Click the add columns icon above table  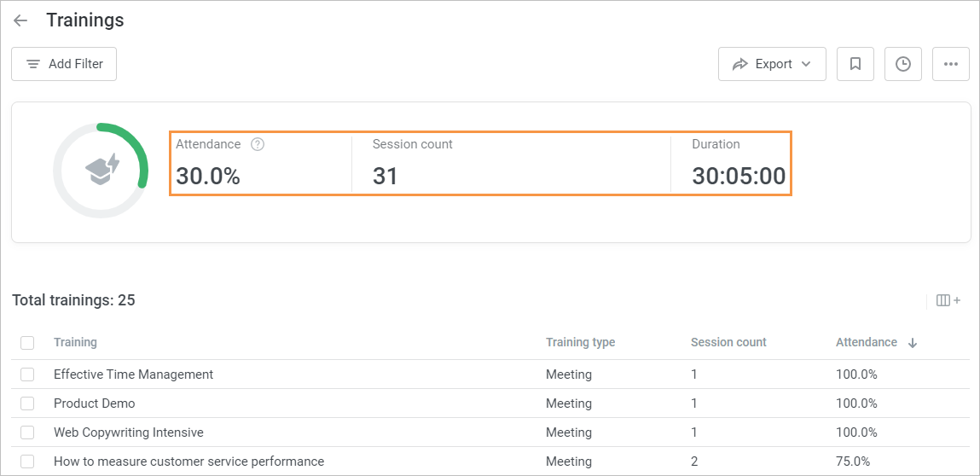[948, 300]
